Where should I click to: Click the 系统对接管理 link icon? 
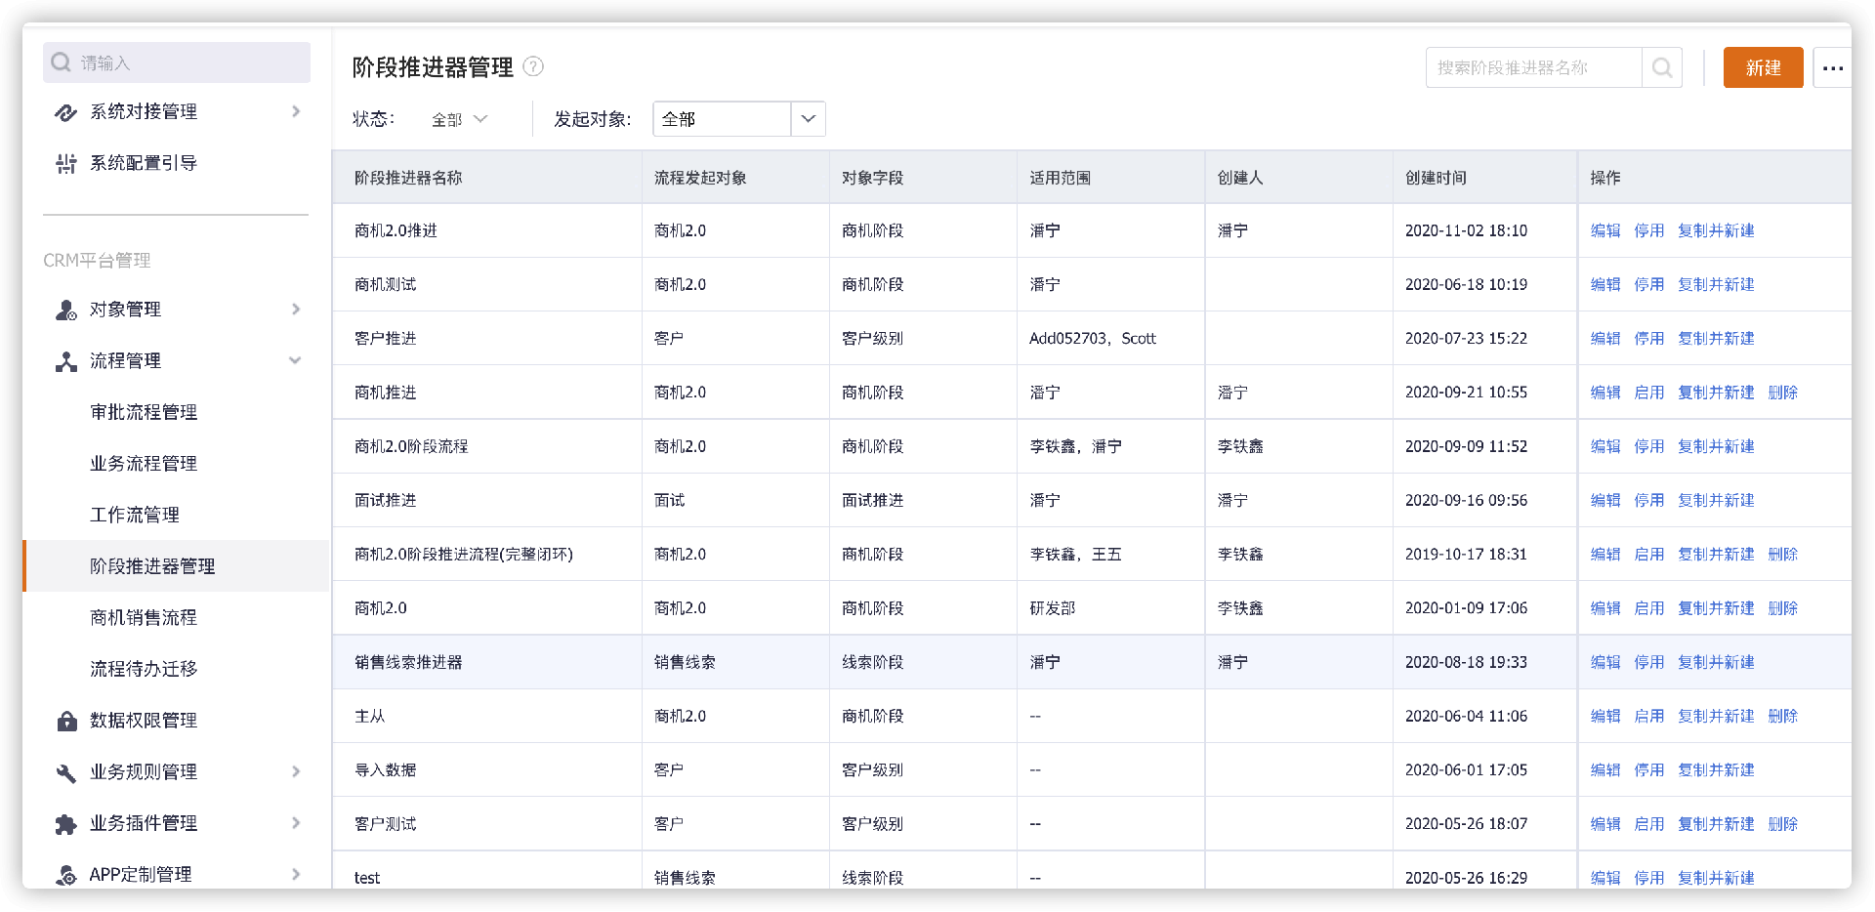tap(65, 112)
